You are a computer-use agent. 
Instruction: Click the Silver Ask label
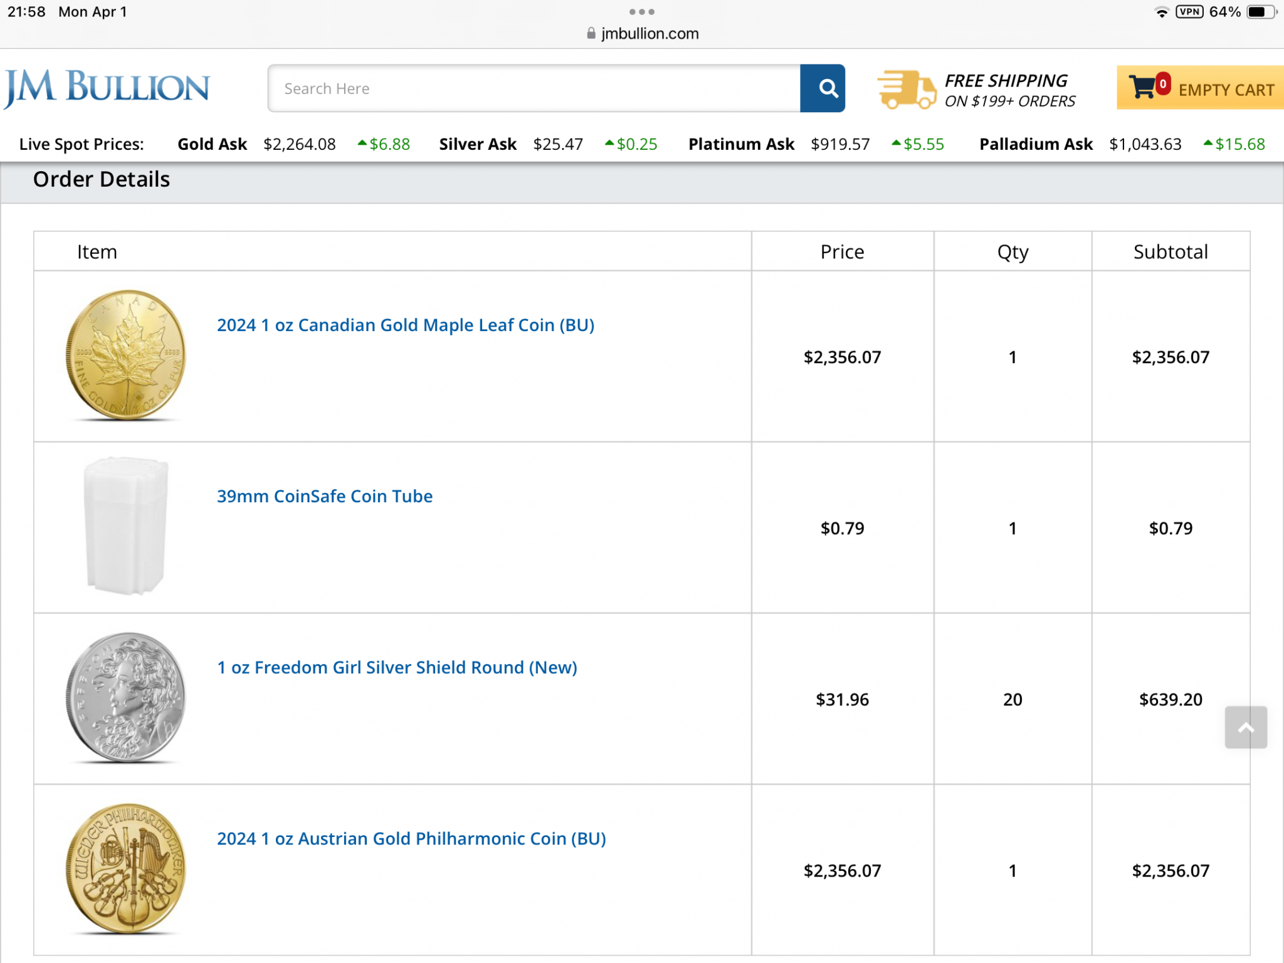pos(478,144)
